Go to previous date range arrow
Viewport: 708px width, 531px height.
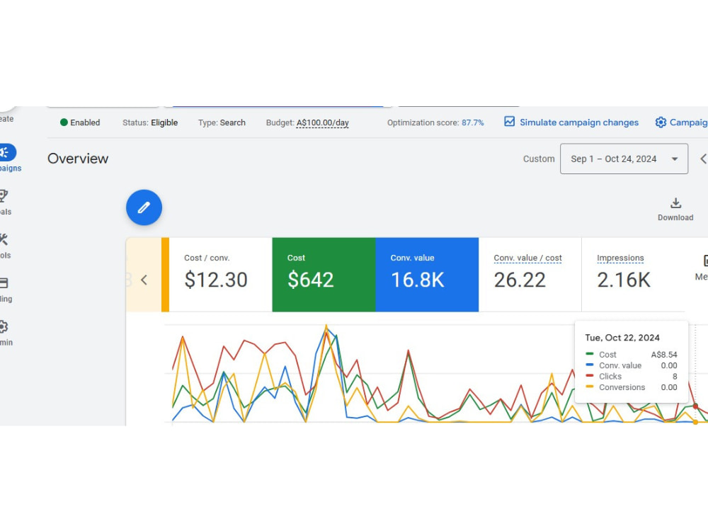[x=703, y=159]
